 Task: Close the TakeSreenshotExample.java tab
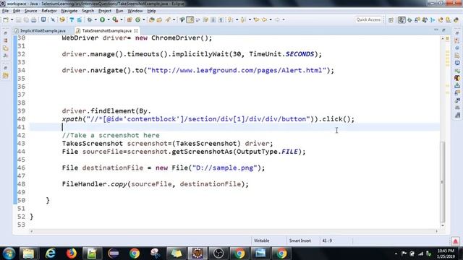pos(136,30)
